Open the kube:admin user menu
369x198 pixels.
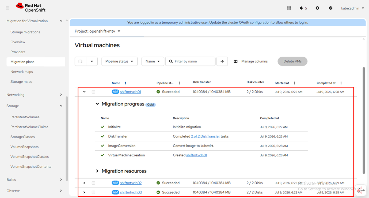click(x=353, y=8)
